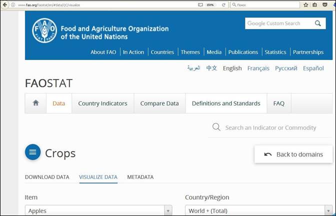This screenshot has height=216, width=336.
Task: Click the browser back arrow
Action: (5, 4)
